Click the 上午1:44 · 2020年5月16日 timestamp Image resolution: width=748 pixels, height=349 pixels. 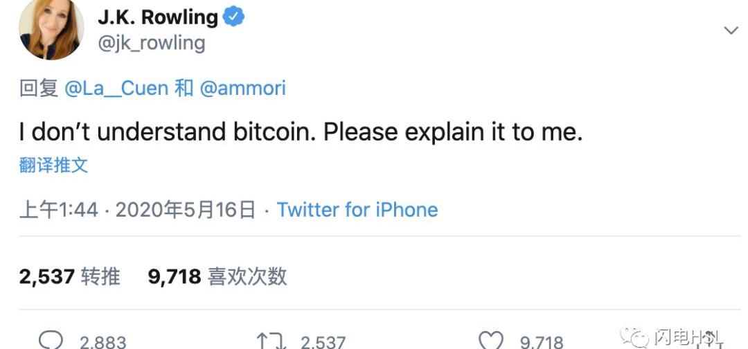137,209
